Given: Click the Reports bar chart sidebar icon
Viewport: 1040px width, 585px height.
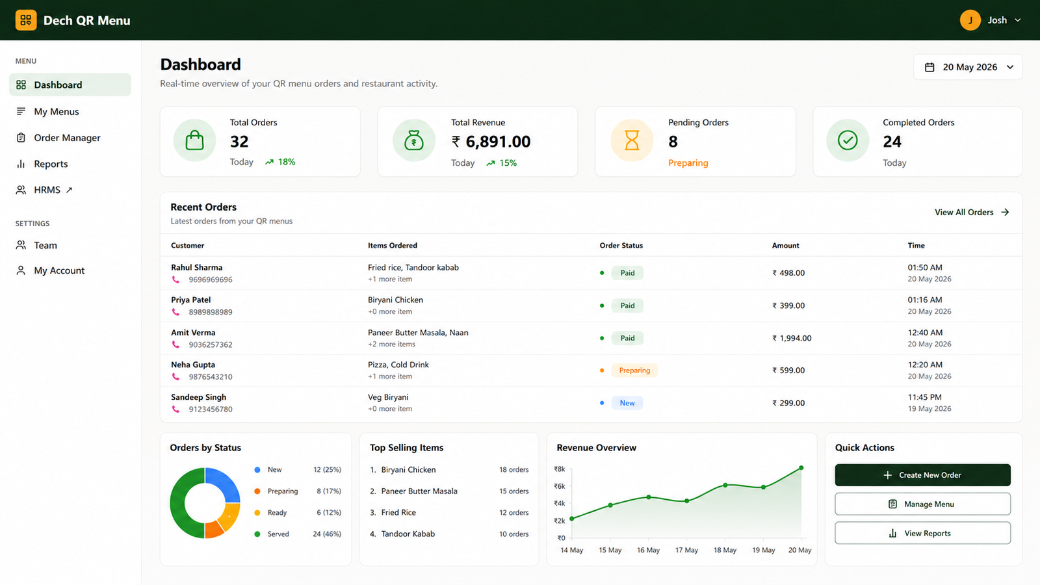Looking at the screenshot, I should [x=21, y=164].
